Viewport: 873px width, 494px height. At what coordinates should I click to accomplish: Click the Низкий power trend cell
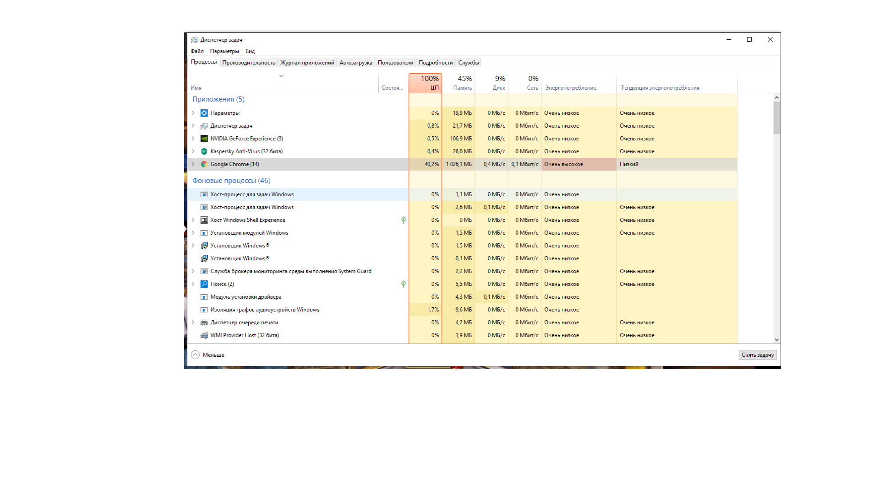[677, 164]
